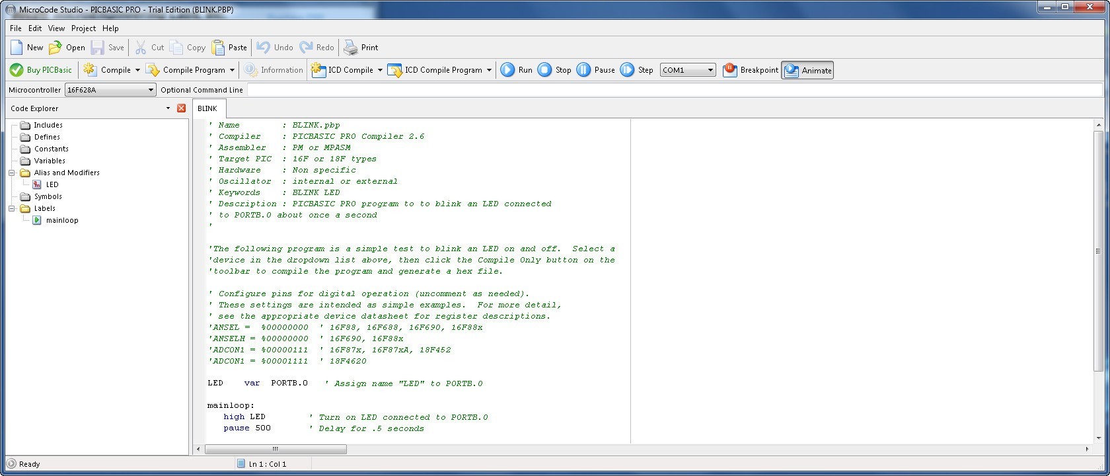Screen dimensions: 1110x476
Task: Stop the running program
Action: tap(554, 70)
